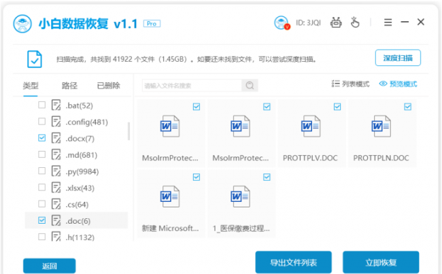This screenshot has width=442, height=274.
Task: Click the .h file type icon
Action: tap(56, 236)
